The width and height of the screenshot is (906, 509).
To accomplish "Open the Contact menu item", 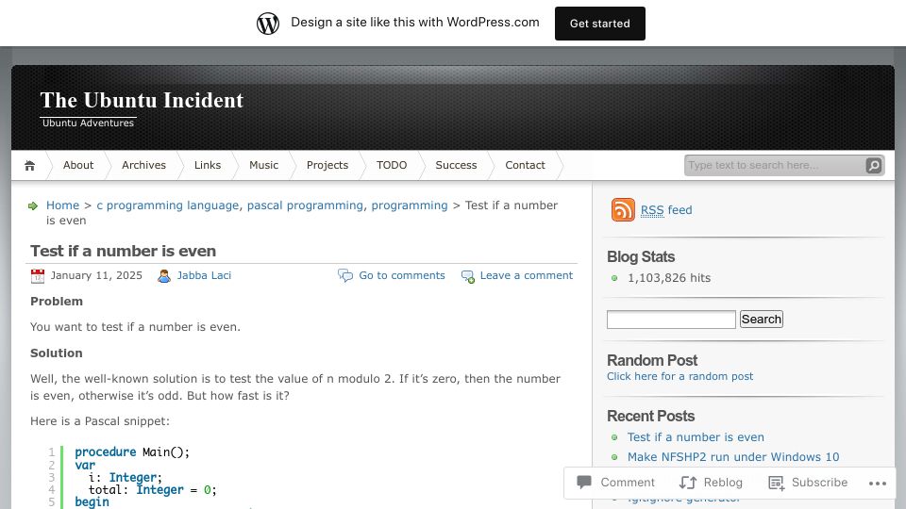I will (x=525, y=165).
